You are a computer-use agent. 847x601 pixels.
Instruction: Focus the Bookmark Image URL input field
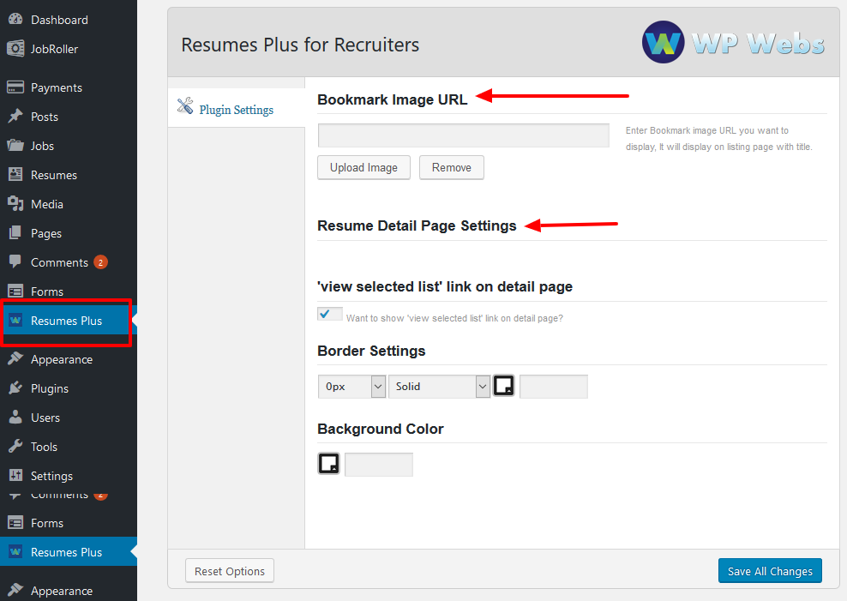coord(464,135)
